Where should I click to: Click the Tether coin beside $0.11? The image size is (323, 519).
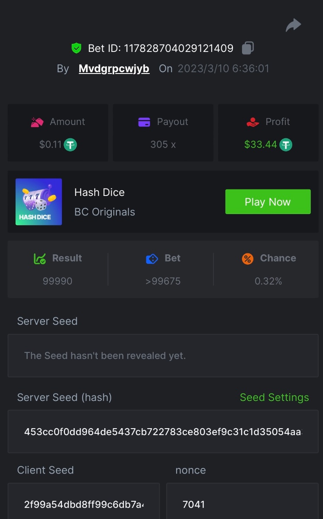(71, 144)
